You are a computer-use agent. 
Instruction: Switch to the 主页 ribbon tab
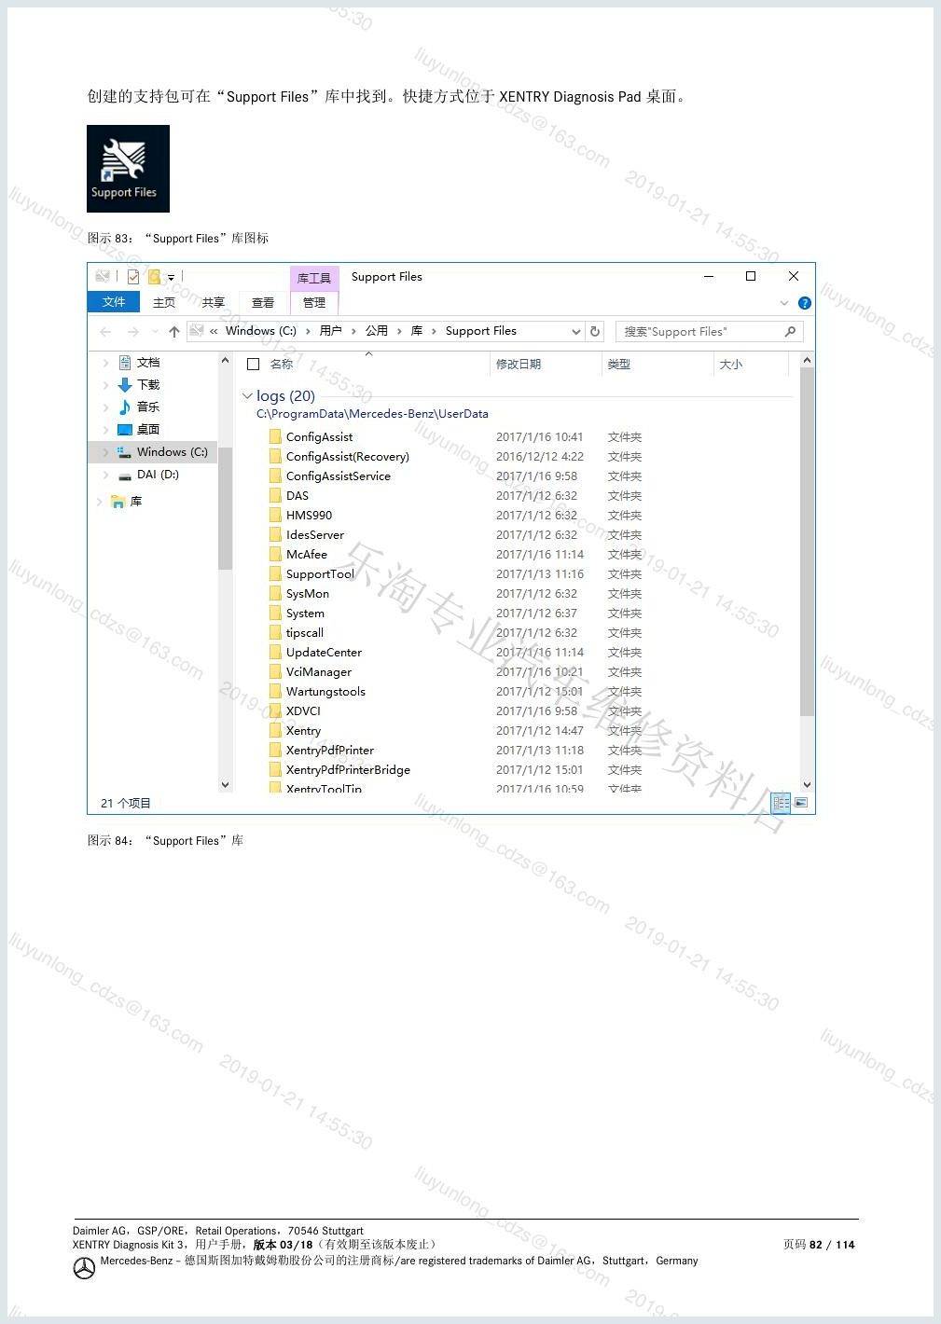(x=164, y=302)
